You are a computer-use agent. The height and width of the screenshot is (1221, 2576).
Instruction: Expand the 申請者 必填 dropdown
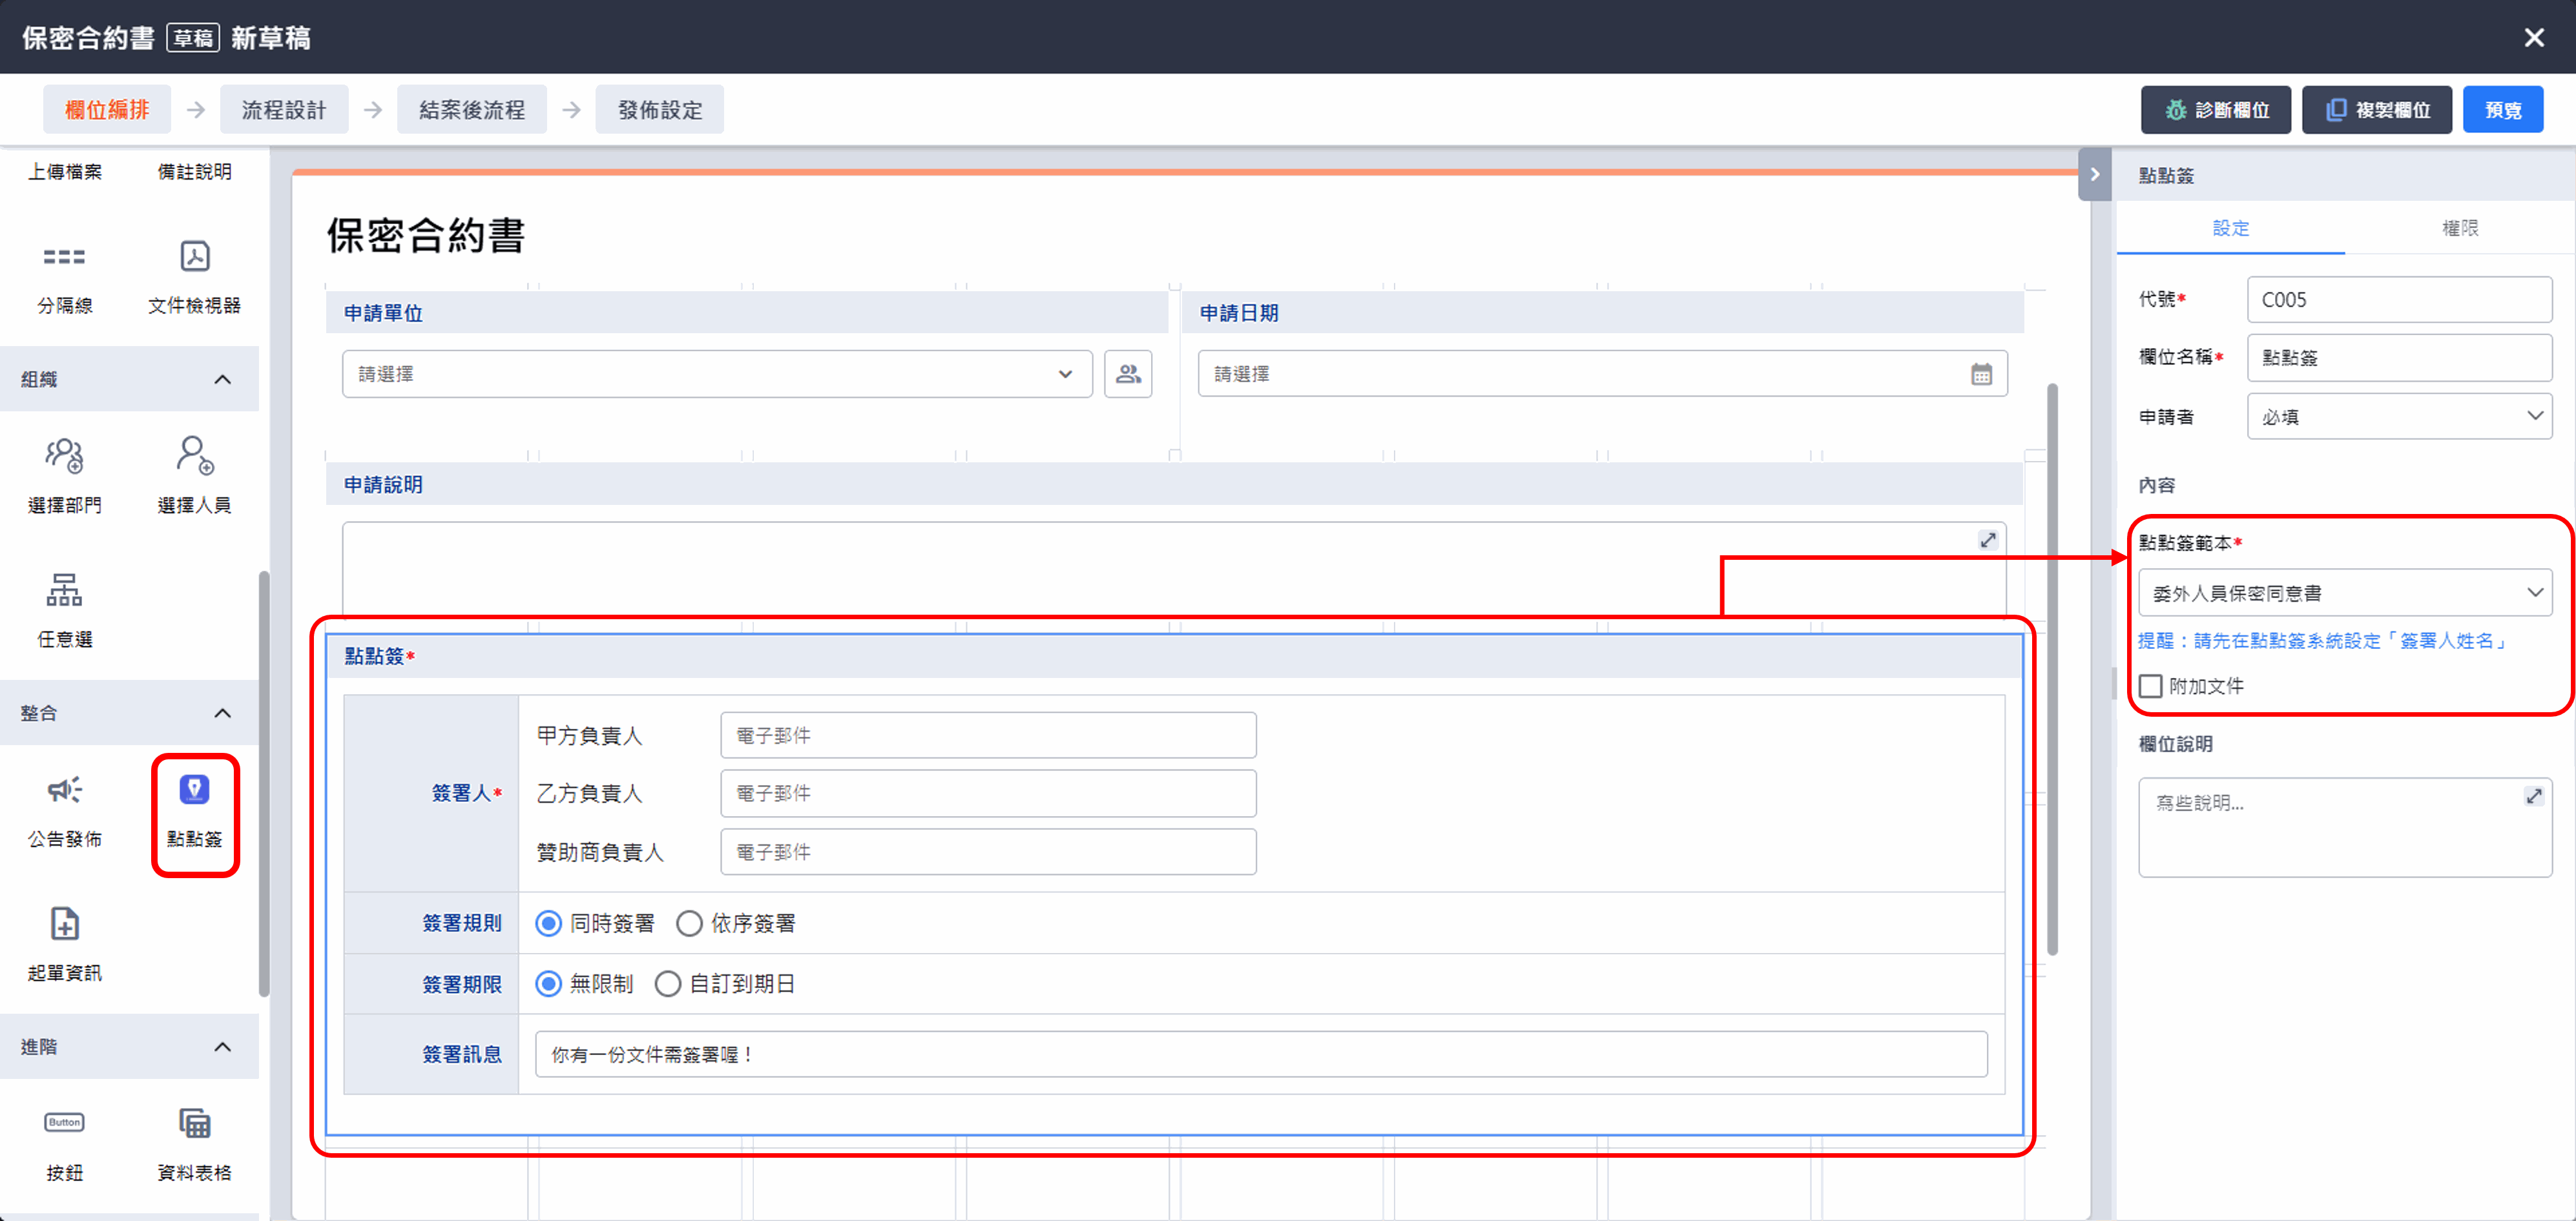(x=2398, y=416)
